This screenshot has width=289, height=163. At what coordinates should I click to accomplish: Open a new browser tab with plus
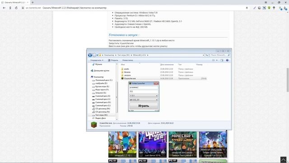pos(33,2)
